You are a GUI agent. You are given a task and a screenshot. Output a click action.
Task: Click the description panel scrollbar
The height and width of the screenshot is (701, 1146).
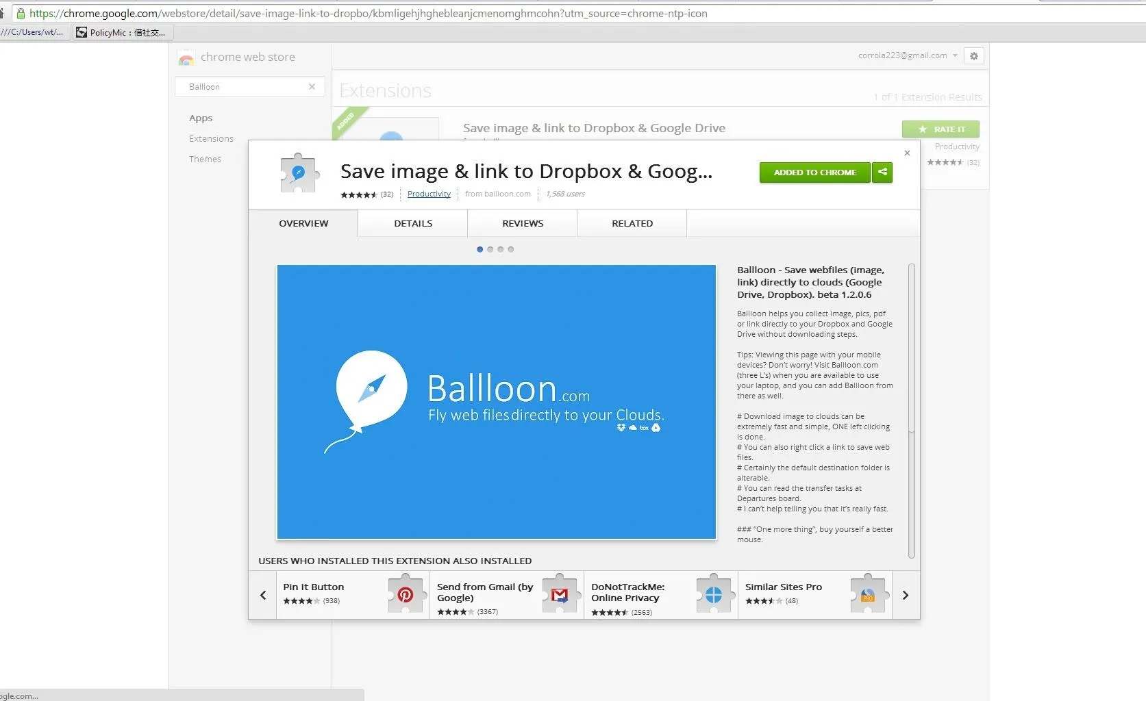(x=911, y=348)
